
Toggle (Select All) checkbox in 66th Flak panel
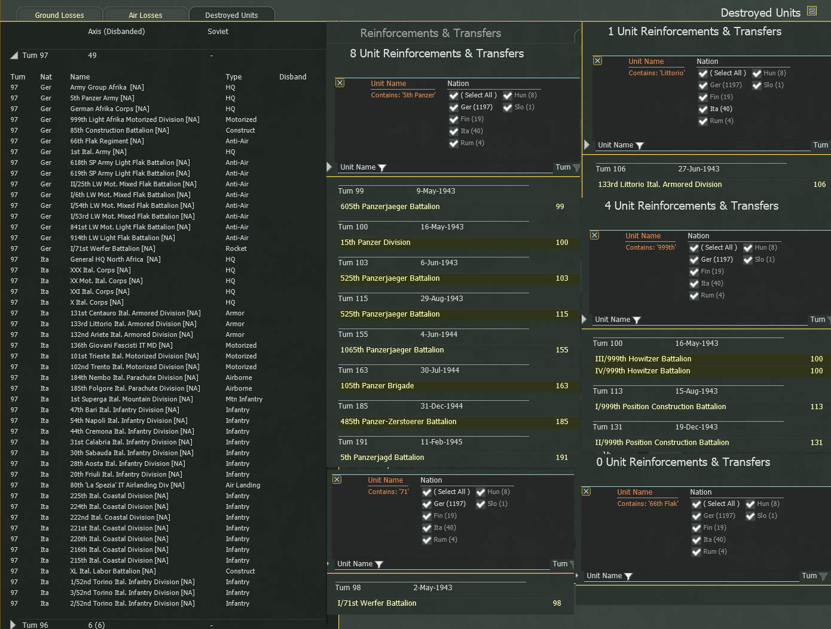[696, 504]
